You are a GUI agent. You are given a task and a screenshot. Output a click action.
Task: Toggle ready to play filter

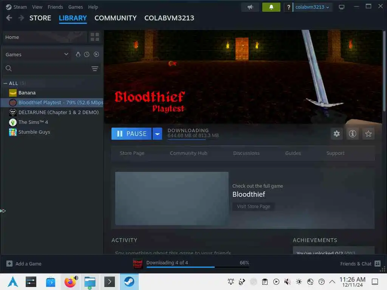point(96,54)
